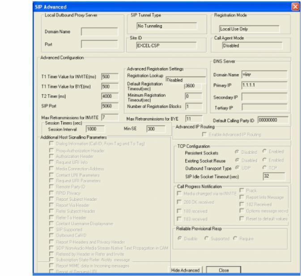The width and height of the screenshot is (302, 276).
Task: Toggle the Proxy-Authorization Header checkbox
Action: [52, 151]
